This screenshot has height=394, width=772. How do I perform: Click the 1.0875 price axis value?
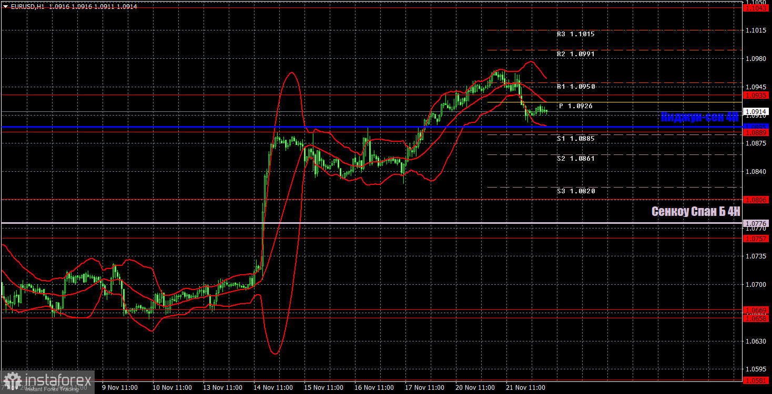757,143
